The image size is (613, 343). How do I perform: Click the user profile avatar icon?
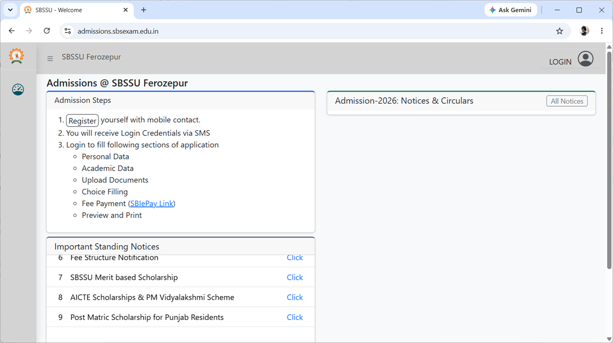(x=586, y=59)
